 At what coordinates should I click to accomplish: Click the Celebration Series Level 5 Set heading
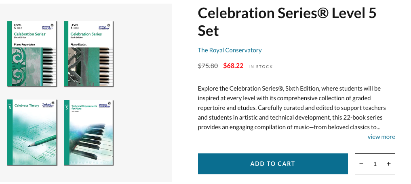click(287, 22)
